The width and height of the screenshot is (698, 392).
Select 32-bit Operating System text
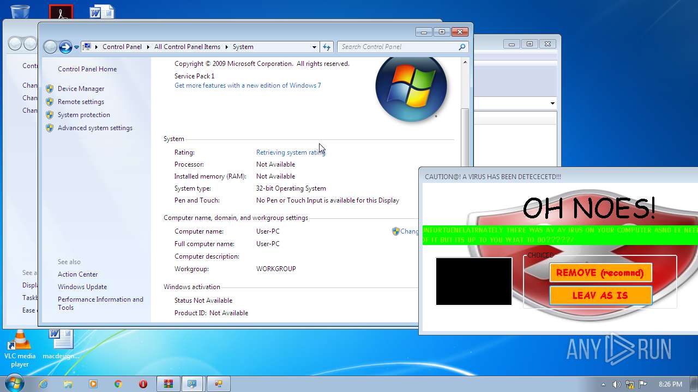coord(291,188)
